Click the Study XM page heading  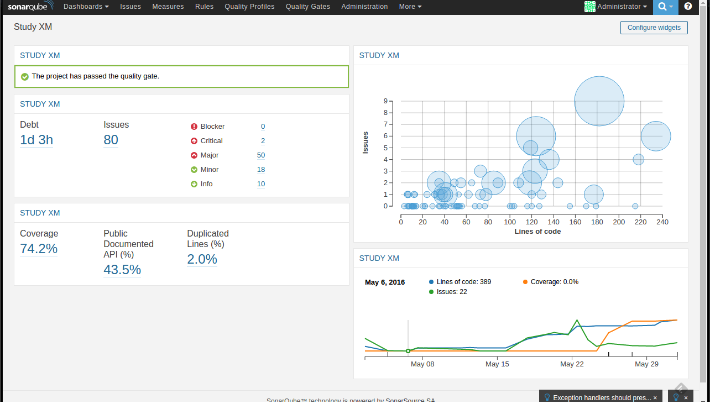coord(33,27)
